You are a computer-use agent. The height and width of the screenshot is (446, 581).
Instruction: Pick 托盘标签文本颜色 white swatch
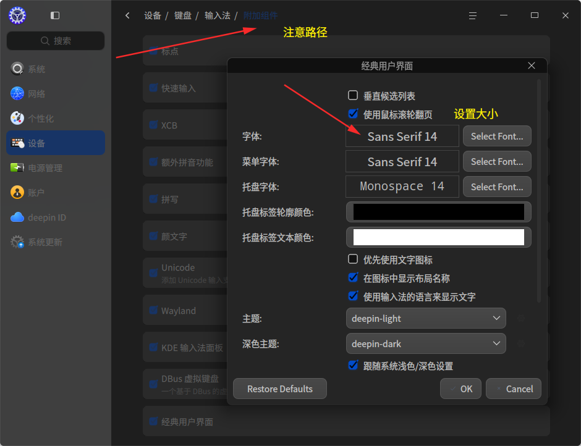pyautogui.click(x=439, y=237)
